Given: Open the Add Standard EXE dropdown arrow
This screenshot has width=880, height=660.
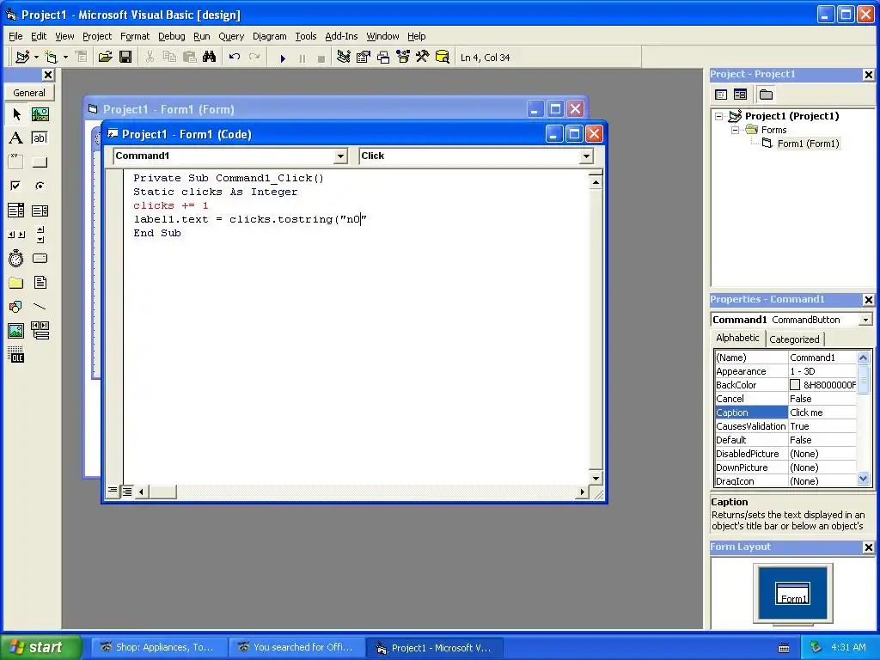Looking at the screenshot, I should point(36,57).
